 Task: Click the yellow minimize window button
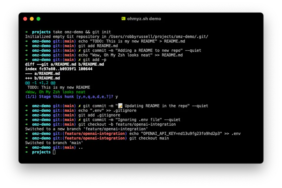pos(32,19)
